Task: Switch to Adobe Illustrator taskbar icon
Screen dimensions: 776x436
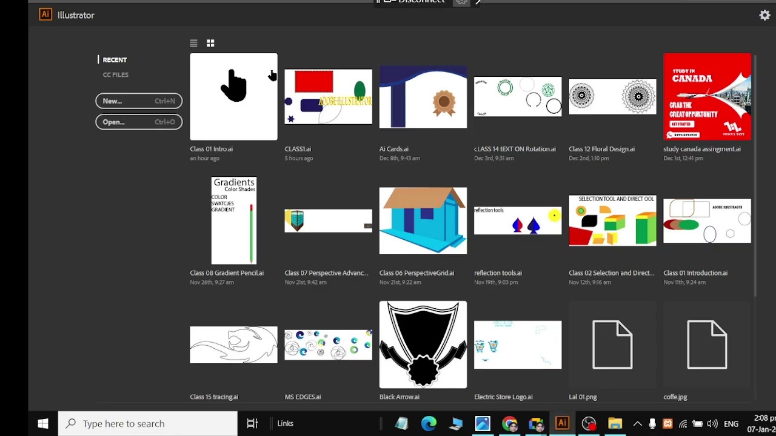Action: pos(562,424)
